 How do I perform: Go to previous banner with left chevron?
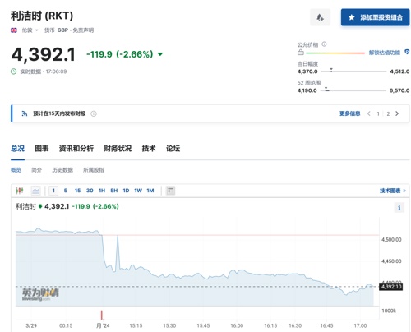(369, 113)
